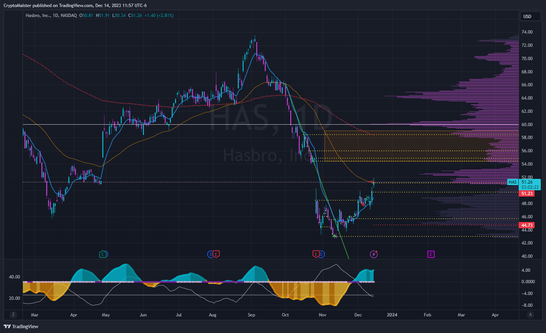Viewport: 546px width, 333px height.
Task: Toggle the A auto-scale button
Action: point(530,315)
